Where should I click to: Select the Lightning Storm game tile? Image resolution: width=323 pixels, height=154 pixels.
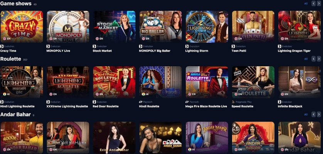[x=207, y=27]
